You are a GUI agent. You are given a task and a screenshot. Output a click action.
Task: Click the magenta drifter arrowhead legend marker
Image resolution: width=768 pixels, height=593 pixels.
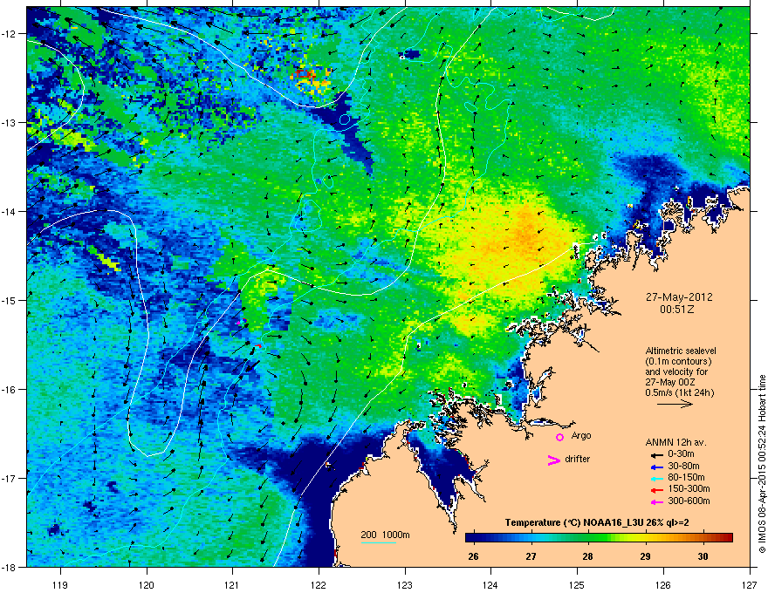tap(553, 460)
